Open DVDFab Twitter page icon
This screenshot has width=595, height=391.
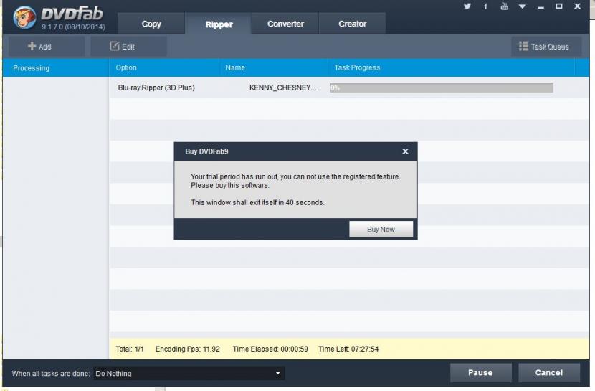[x=467, y=6]
